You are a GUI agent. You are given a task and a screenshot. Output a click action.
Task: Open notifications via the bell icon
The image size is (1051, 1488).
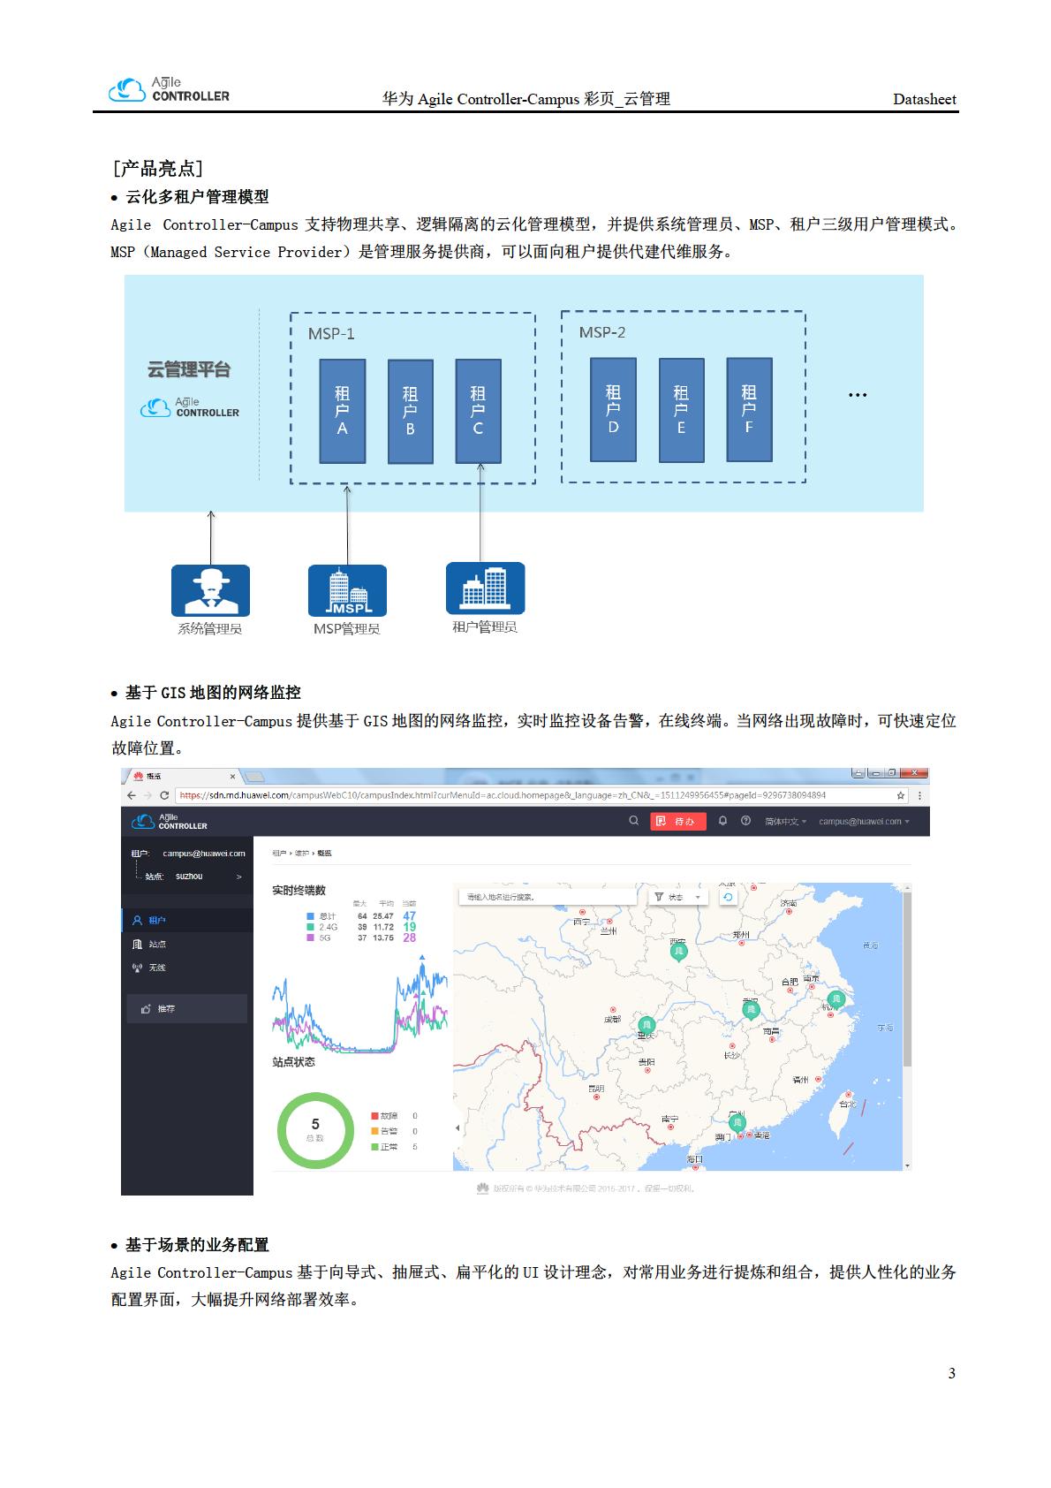tap(722, 821)
